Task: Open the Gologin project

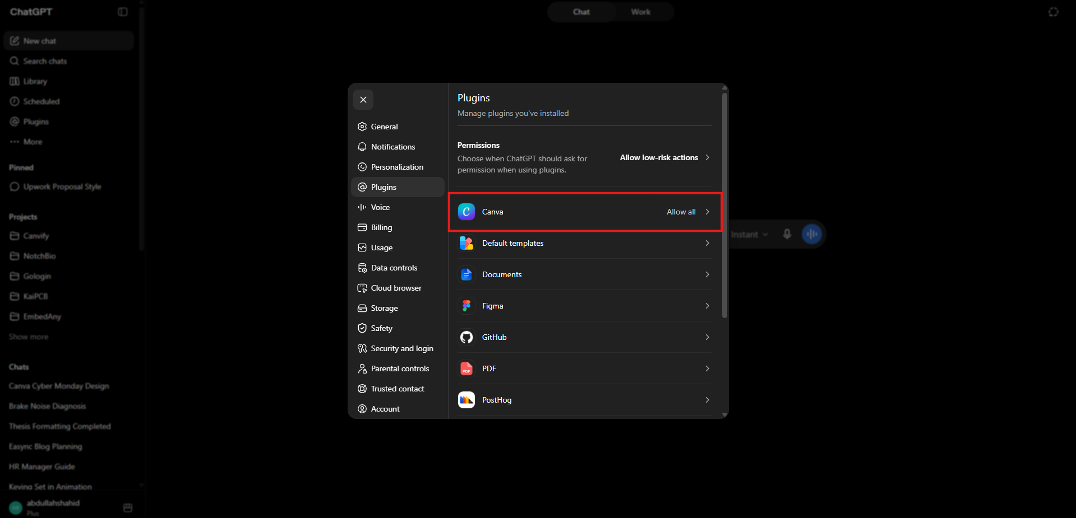Action: [68, 276]
